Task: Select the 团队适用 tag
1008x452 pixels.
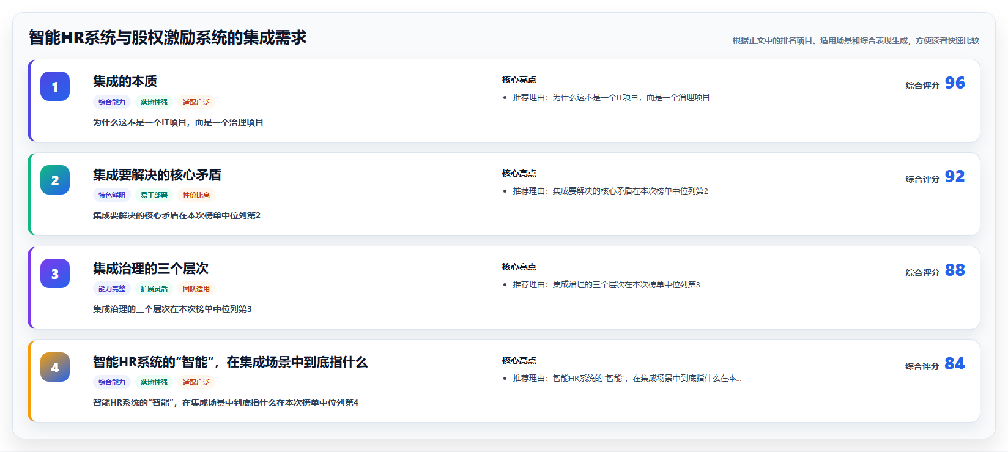Action: click(x=196, y=289)
